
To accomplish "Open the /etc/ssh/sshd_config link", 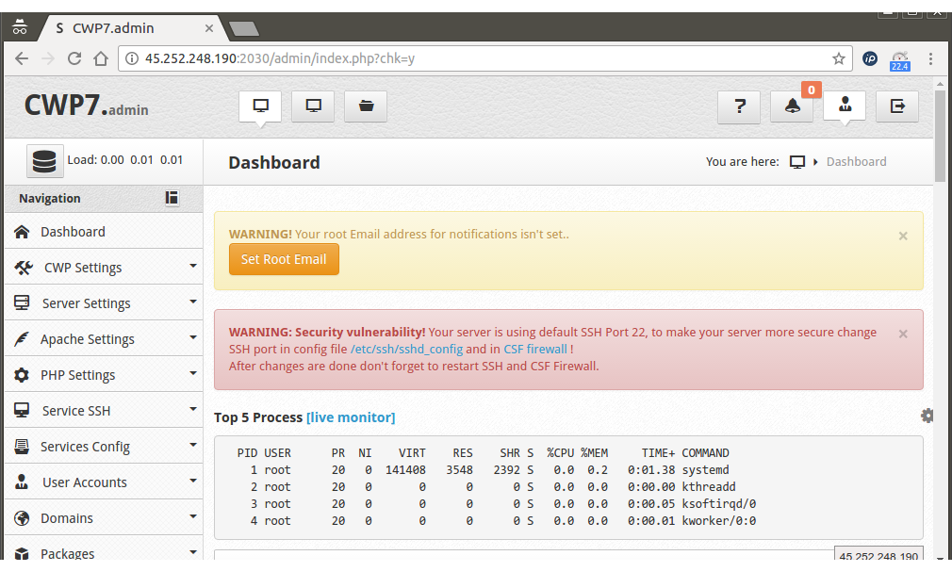I will click(x=406, y=350).
